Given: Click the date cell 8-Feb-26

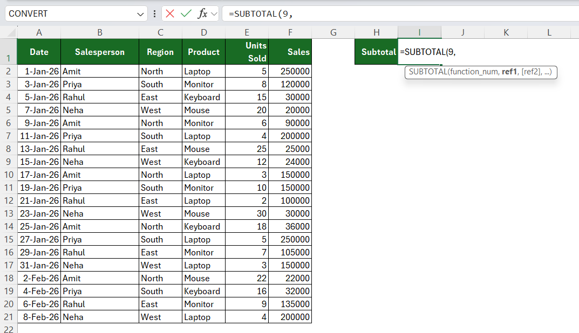Looking at the screenshot, I should [39, 317].
